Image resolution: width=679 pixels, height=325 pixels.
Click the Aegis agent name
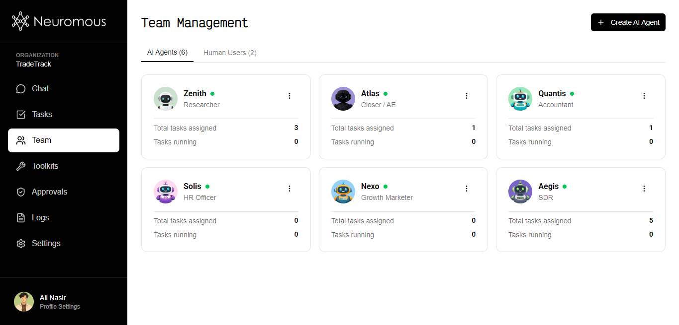click(549, 186)
